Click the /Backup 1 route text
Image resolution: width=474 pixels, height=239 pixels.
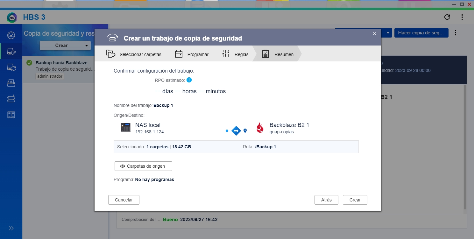(x=265, y=147)
